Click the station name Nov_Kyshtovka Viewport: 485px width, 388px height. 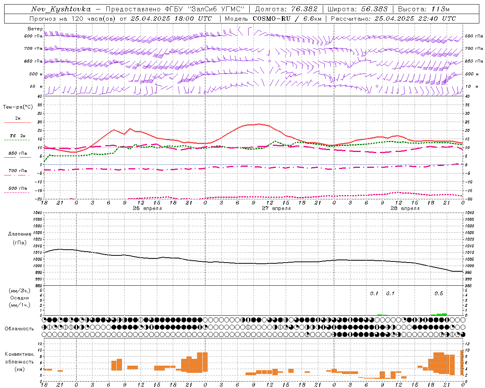[x=61, y=9]
